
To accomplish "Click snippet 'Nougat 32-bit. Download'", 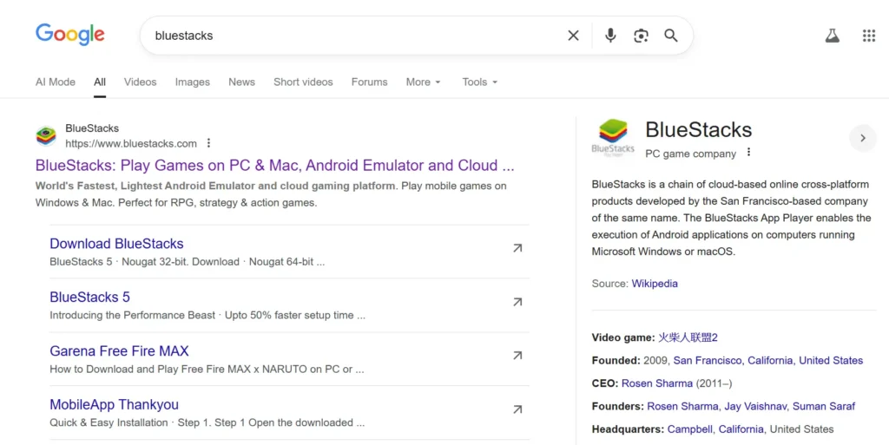I will coord(181,262).
